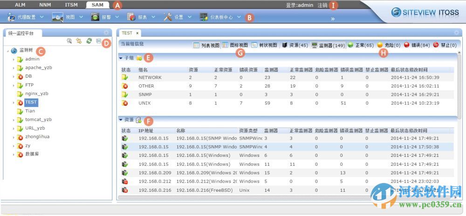Expand the admin tree node
The height and width of the screenshot is (216, 466).
point(14,59)
